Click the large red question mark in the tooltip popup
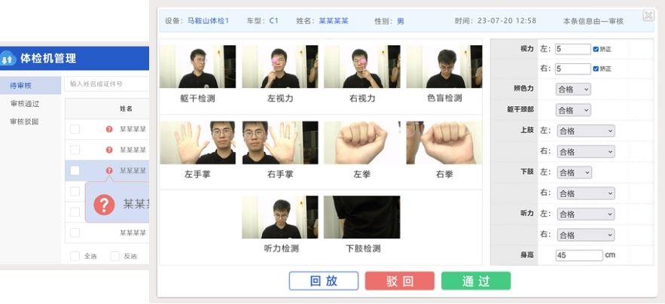Image resolution: width=665 pixels, height=304 pixels. coord(105,205)
